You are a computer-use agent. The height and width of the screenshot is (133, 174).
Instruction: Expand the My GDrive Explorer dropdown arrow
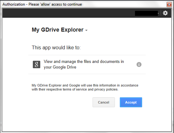[86, 30]
